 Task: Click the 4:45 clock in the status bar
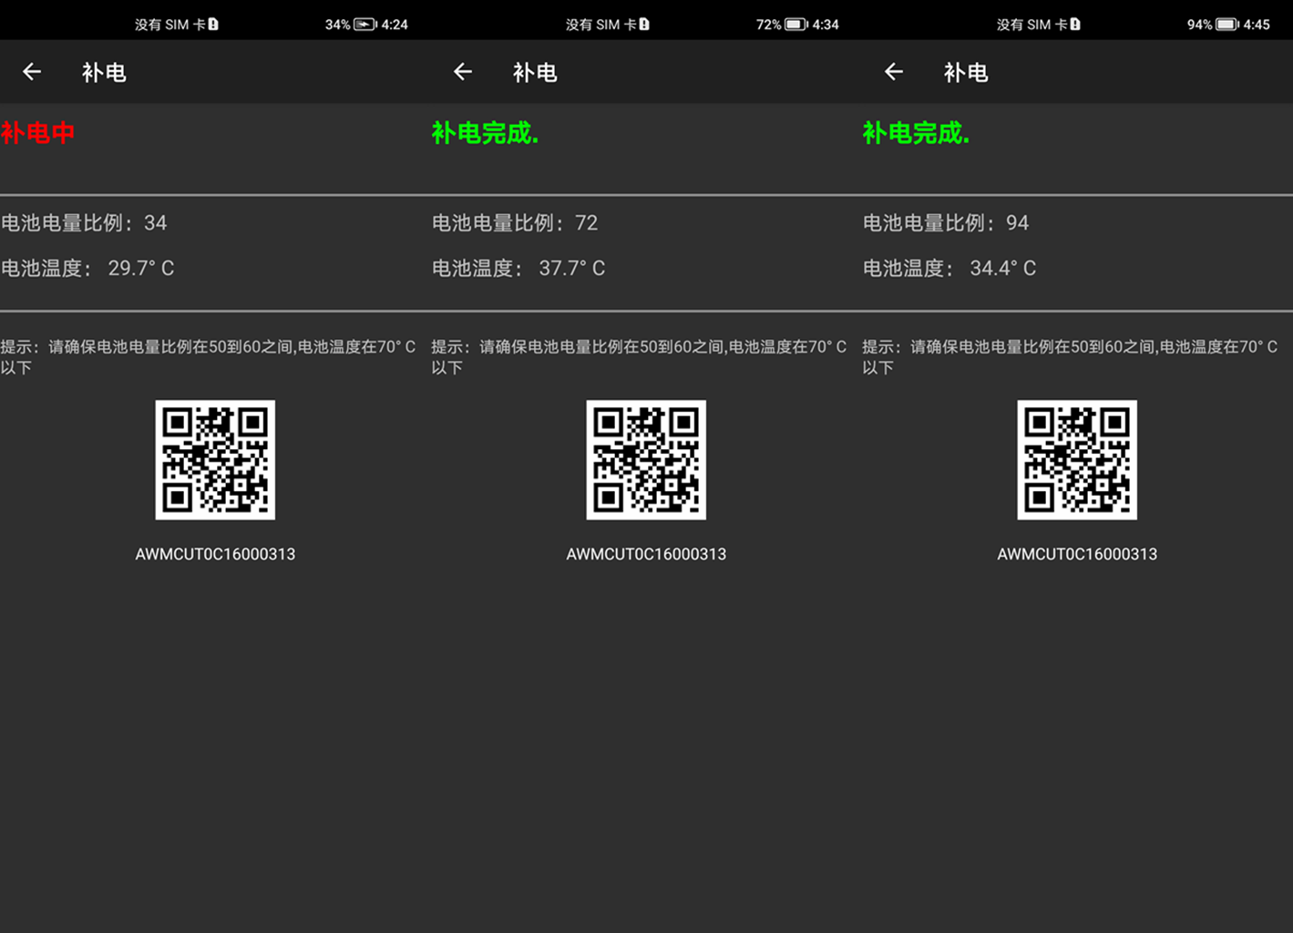1257,25
